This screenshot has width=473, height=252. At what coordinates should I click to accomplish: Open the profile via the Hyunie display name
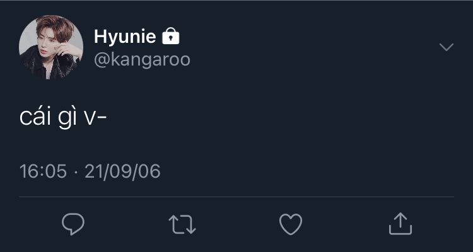(x=125, y=37)
